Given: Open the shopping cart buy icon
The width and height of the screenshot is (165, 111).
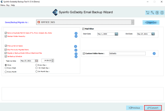Looking at the screenshot, I should click(148, 13).
